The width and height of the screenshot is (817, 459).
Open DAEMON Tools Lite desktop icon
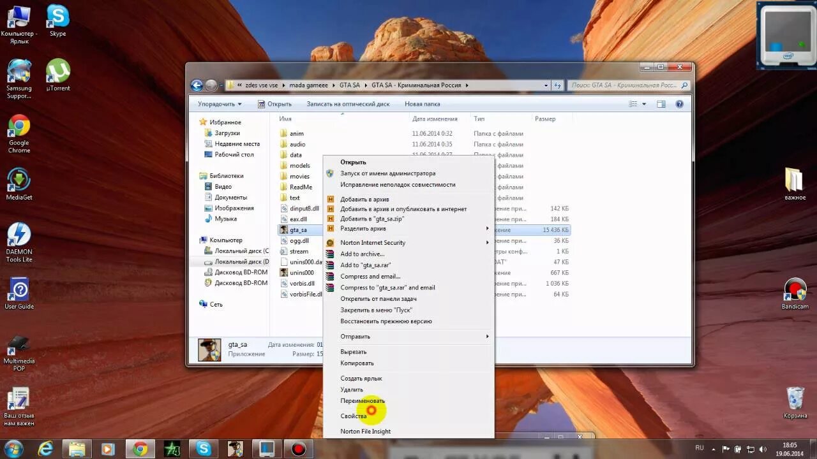[x=19, y=242]
